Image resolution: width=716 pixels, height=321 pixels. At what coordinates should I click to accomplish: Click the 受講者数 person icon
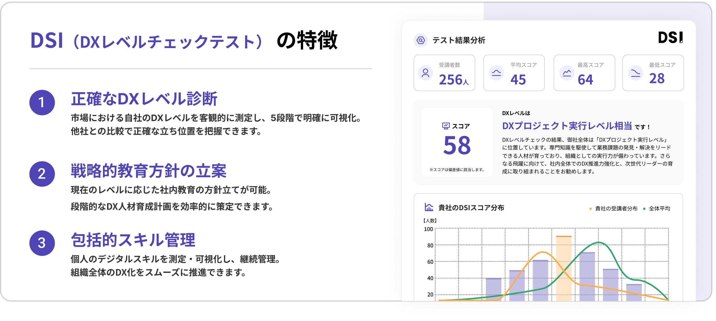[x=425, y=73]
